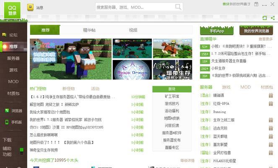
Task: Open post 怎么搞皮肤咧咧咧
Action: [x=44, y=135]
